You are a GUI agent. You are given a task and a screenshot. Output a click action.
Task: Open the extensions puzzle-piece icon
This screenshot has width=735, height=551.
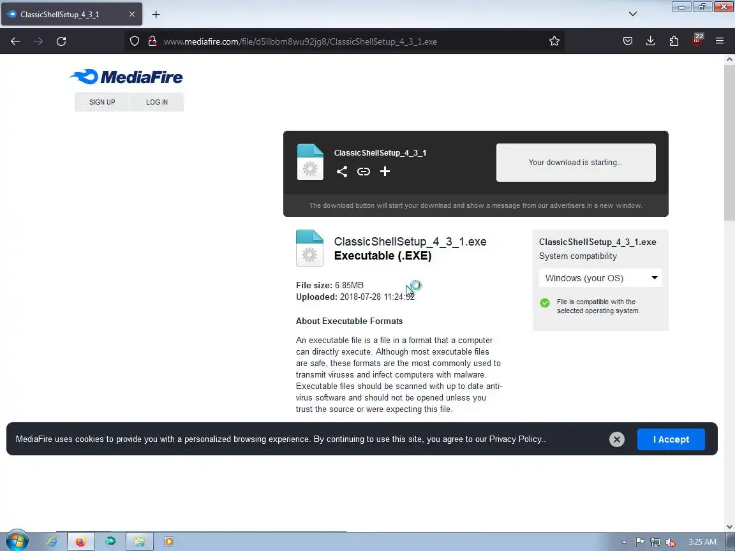674,41
